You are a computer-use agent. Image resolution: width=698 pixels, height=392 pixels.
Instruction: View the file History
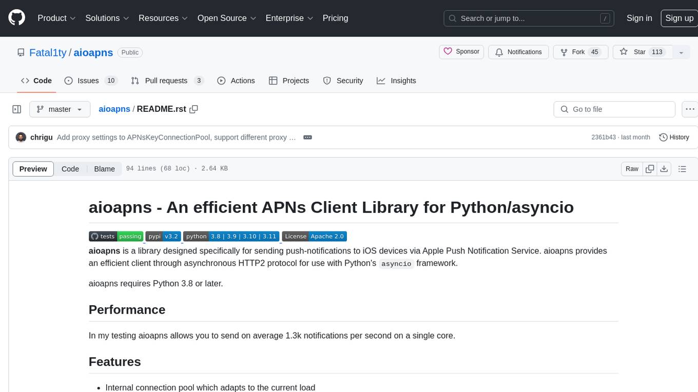(x=674, y=138)
